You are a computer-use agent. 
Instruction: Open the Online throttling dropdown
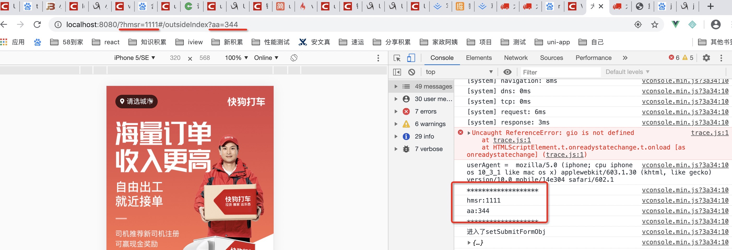click(x=266, y=58)
